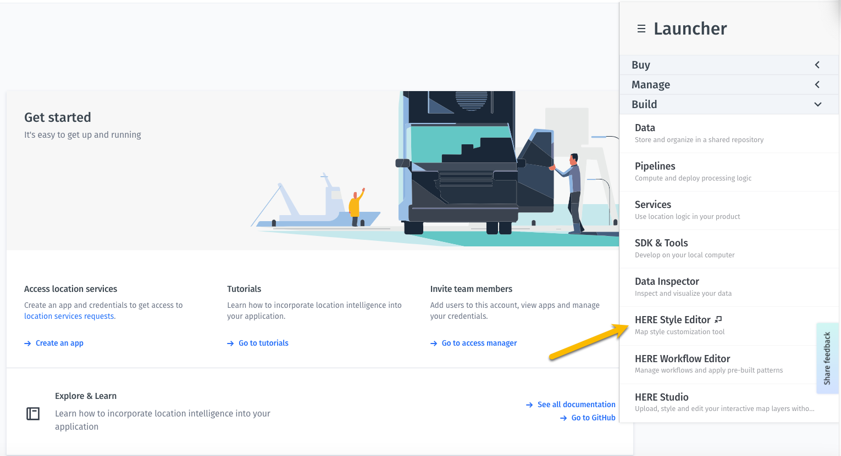Viewport: 841px width, 456px height.
Task: Open HERE Workflow Editor
Action: 729,364
